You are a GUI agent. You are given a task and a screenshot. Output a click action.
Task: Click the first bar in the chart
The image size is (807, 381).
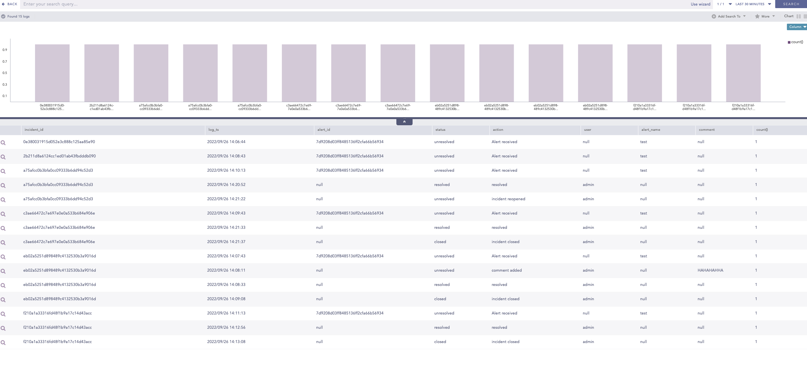[x=52, y=73]
